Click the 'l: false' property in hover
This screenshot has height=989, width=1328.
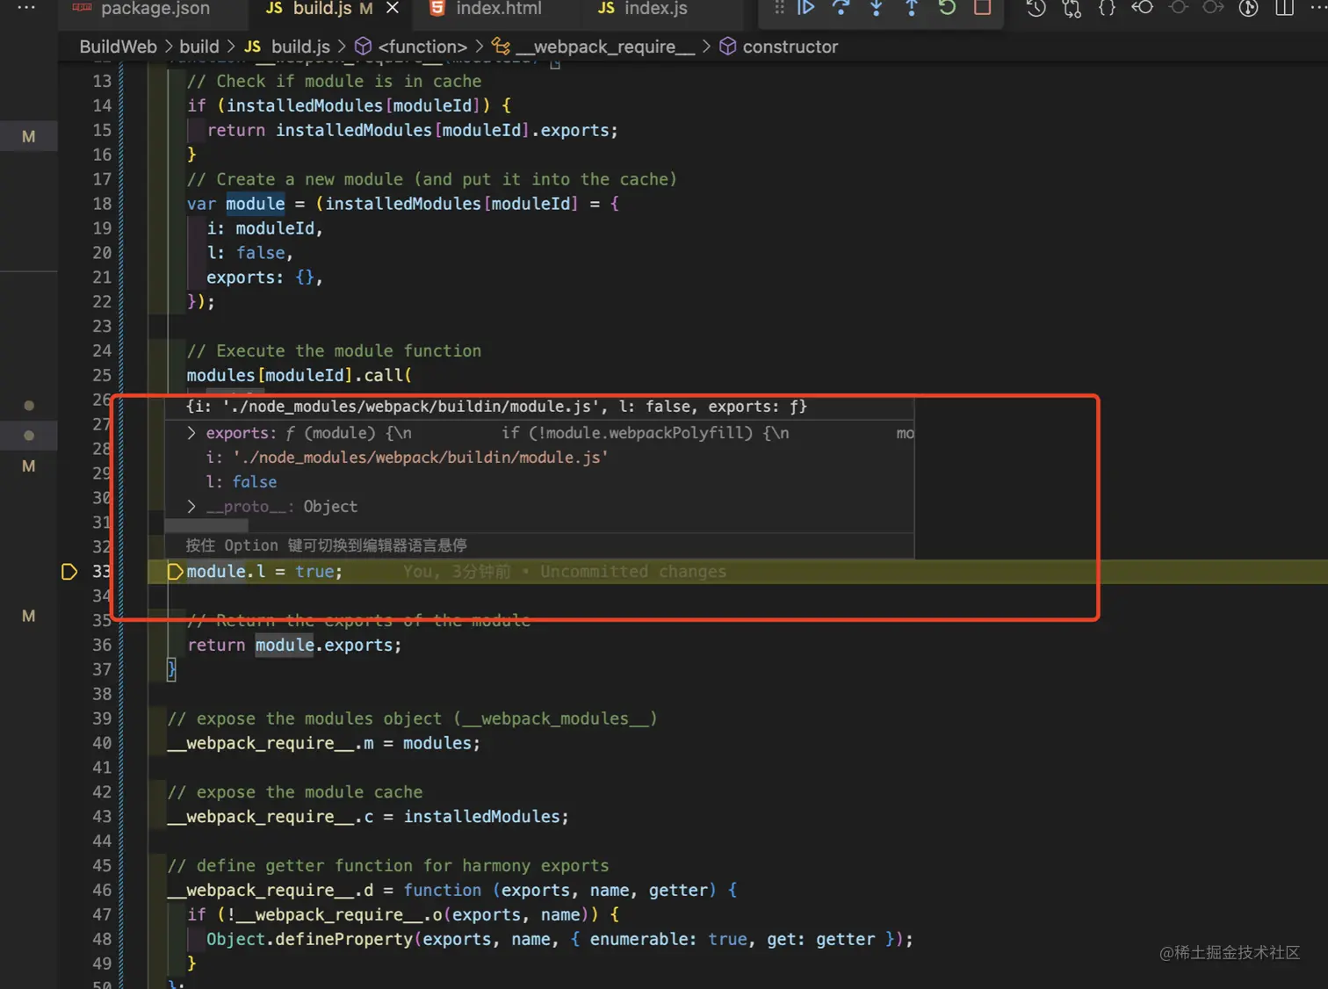pyautogui.click(x=242, y=482)
